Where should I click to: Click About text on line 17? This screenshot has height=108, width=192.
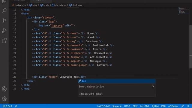tap(91, 37)
